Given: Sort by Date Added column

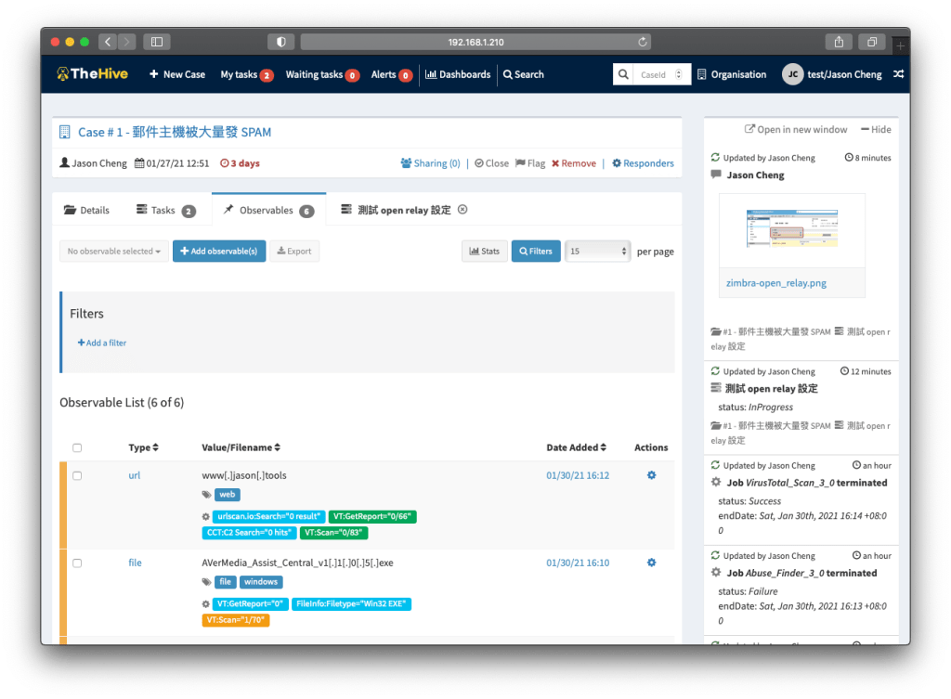Looking at the screenshot, I should (577, 447).
